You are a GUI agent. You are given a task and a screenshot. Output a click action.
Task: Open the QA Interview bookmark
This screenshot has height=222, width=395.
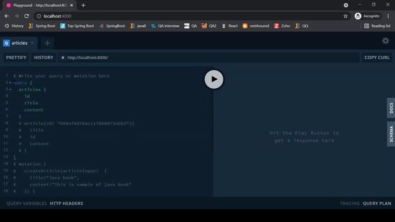(x=165, y=26)
